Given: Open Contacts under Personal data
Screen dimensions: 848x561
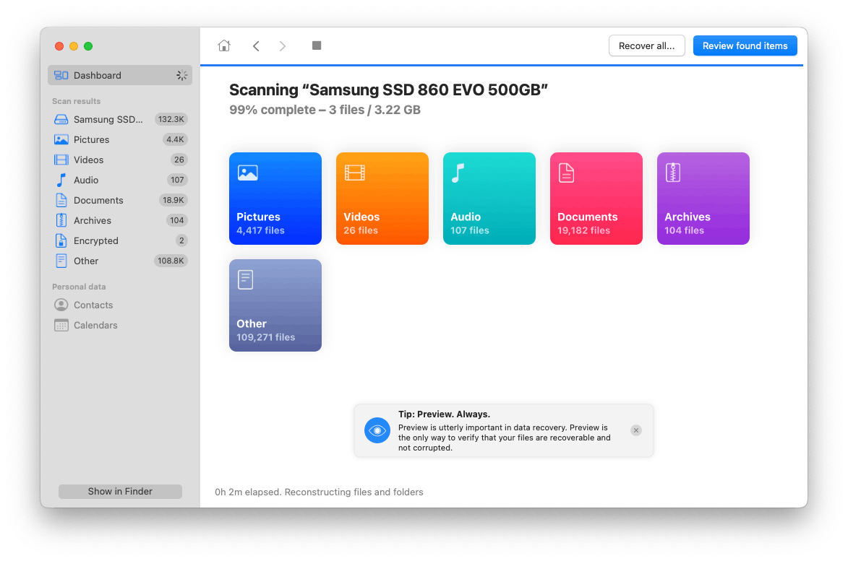Looking at the screenshot, I should (120, 305).
